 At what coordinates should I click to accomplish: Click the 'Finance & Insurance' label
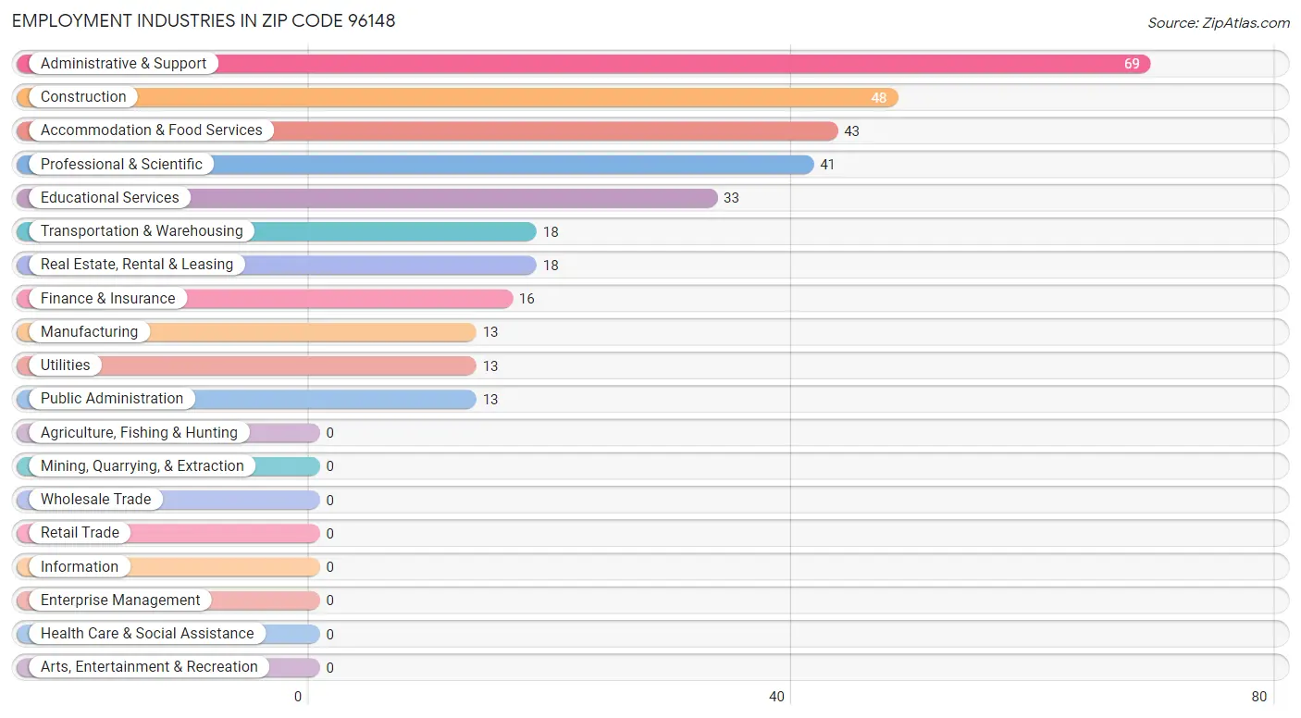107,299
